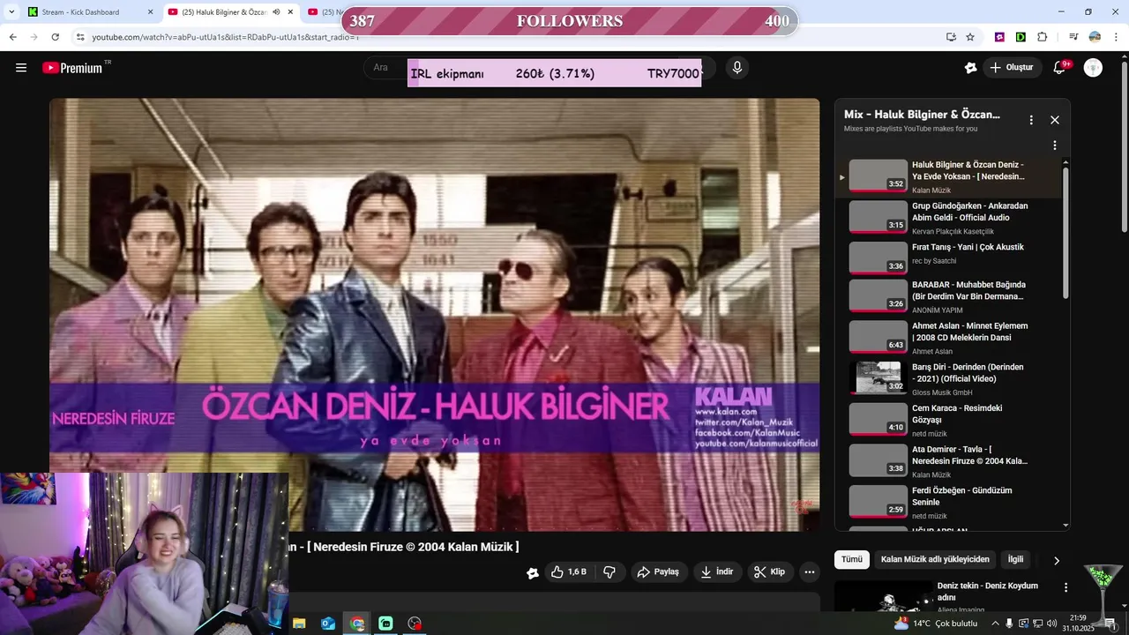Open Chrome's three-dot menu
This screenshot has height=635, width=1129.
1117,37
